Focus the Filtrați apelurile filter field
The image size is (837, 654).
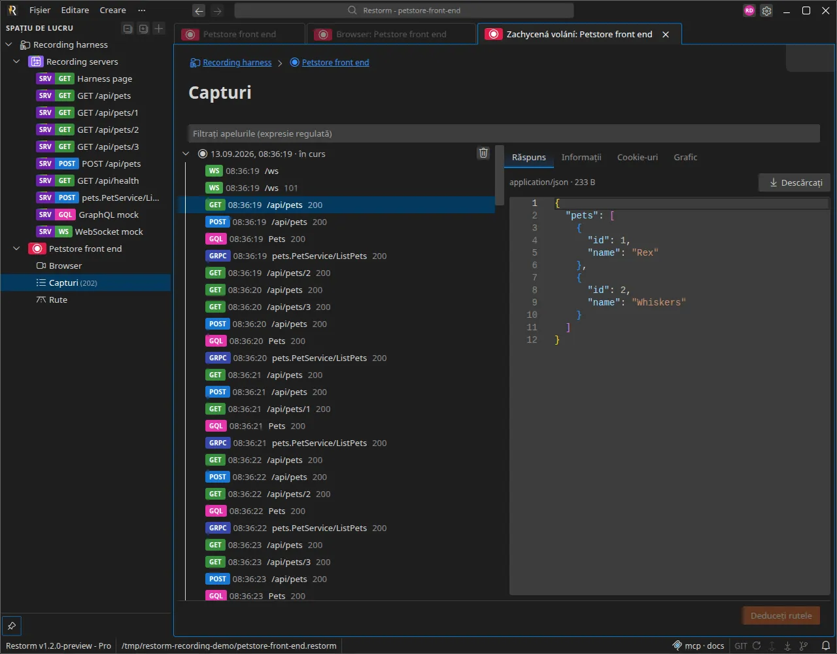504,133
